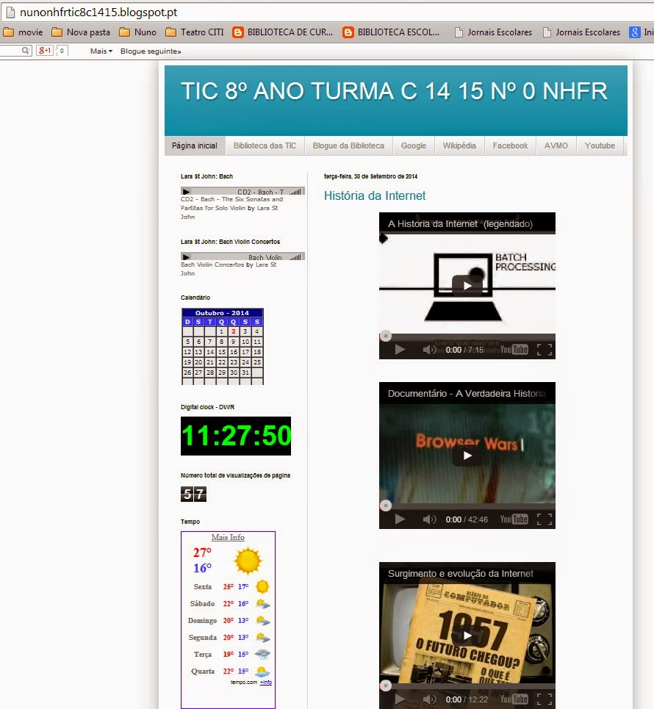Open the Nova pasta bookmark folder
Screen dimensions: 654x709
[81, 32]
